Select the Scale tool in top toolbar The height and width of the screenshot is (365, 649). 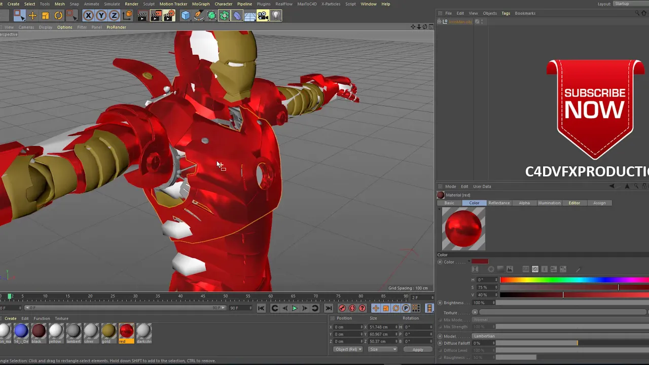(x=46, y=16)
